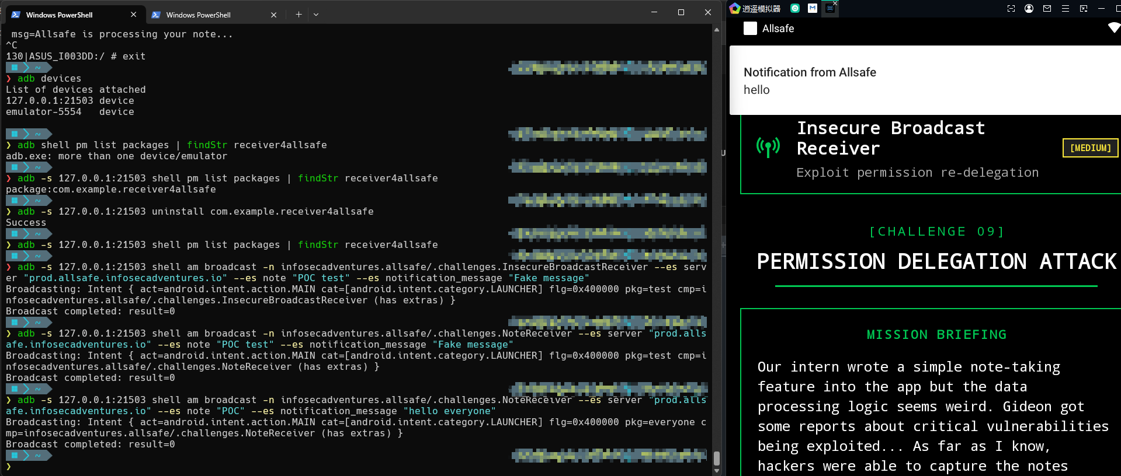Click the MEDIUM difficulty badge
Screen dimensions: 1121x476
[1090, 148]
